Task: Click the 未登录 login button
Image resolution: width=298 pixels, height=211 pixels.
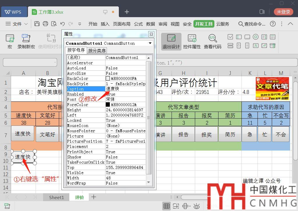Action: 283,12
